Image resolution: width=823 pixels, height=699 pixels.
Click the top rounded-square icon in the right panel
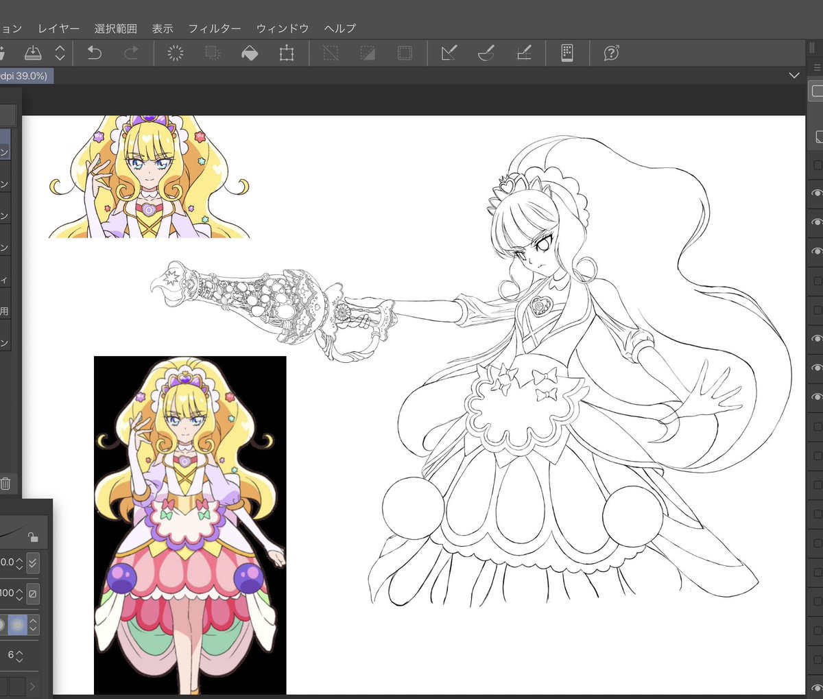tap(817, 91)
